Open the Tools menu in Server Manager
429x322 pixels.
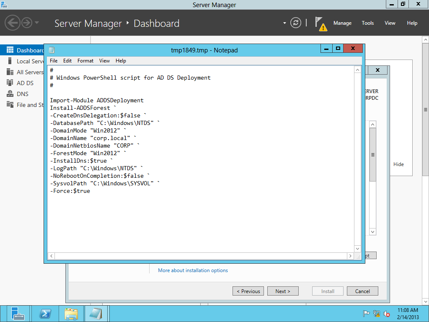click(367, 23)
